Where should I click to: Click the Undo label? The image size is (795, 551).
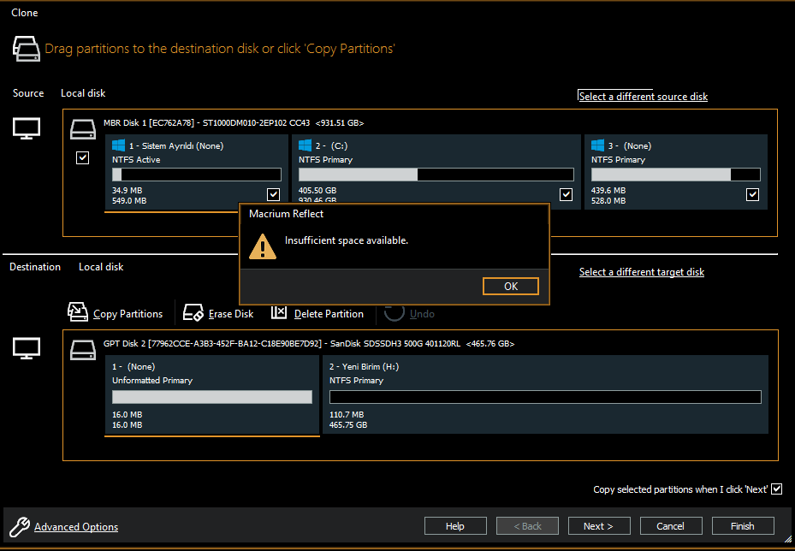coord(422,314)
